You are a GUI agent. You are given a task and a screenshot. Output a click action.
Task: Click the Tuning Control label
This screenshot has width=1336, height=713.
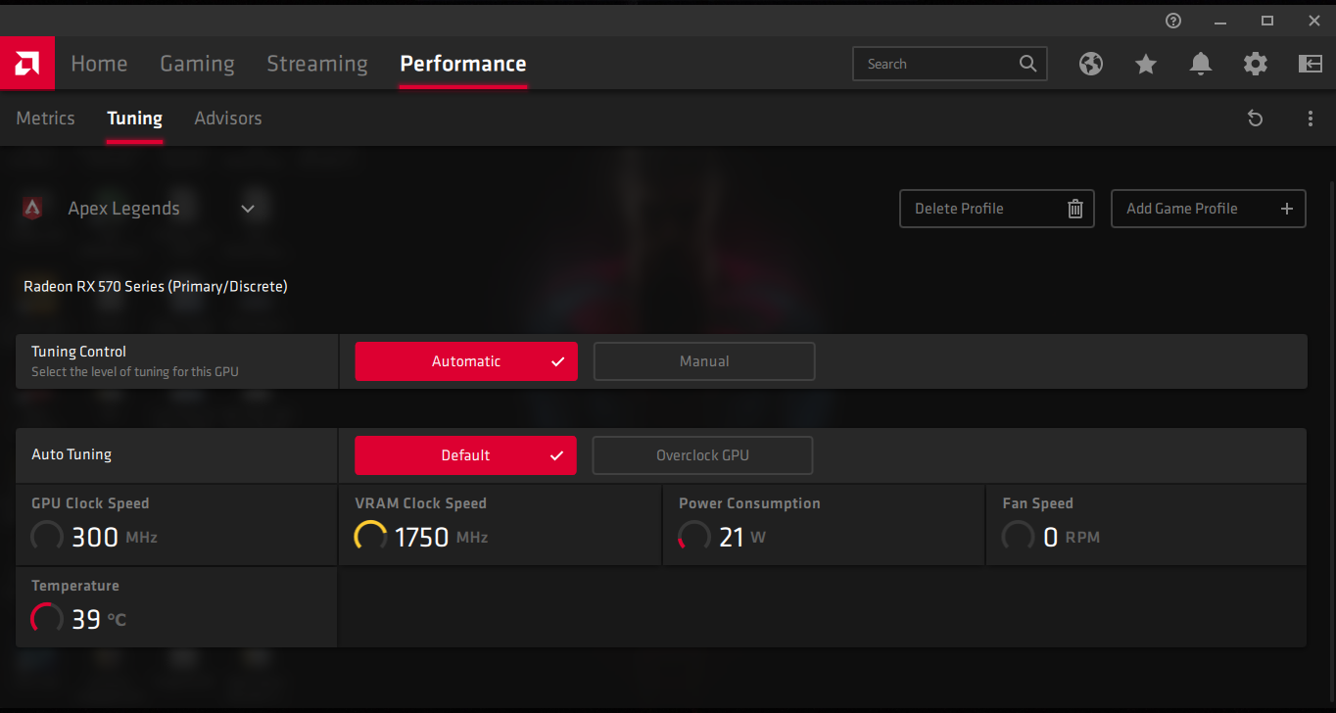click(78, 352)
